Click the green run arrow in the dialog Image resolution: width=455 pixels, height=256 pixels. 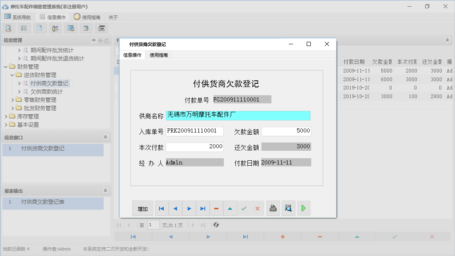click(x=303, y=208)
